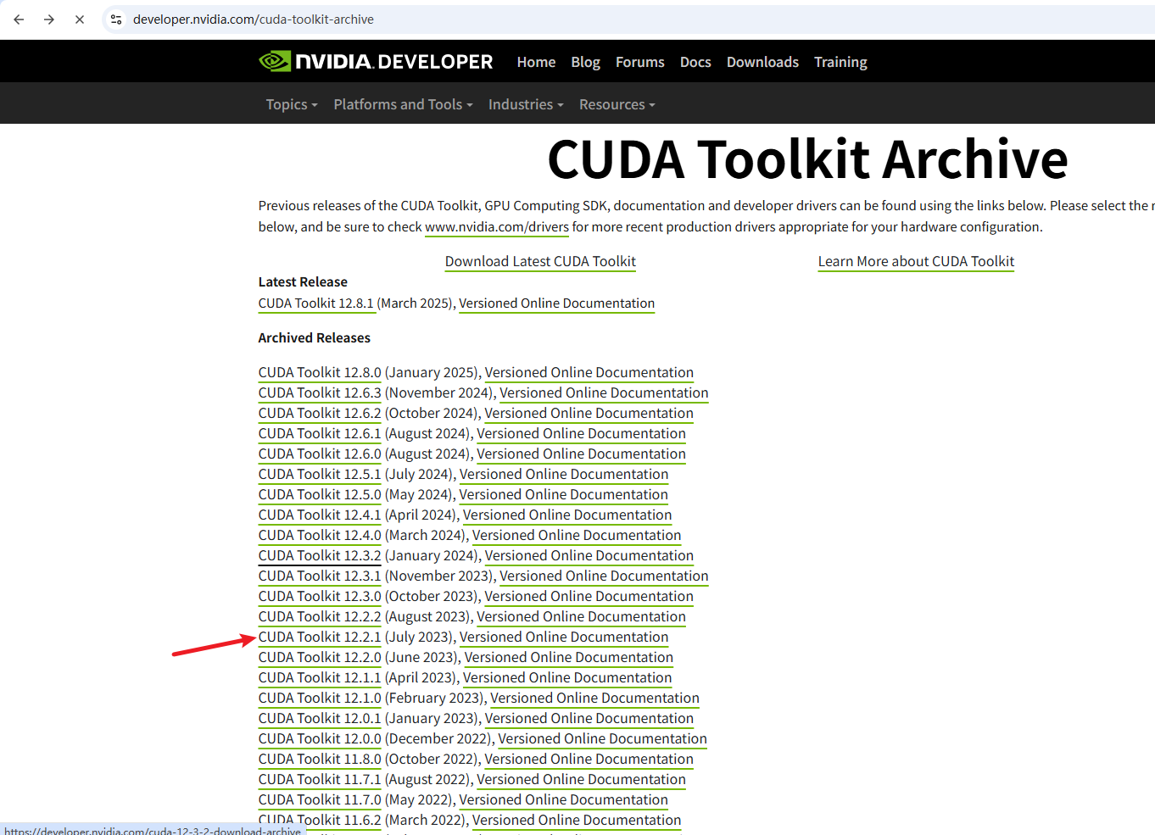Screen dimensions: 1155x835
Task: Open CUDA Toolkit 12.6.2 link
Action: click(x=320, y=413)
